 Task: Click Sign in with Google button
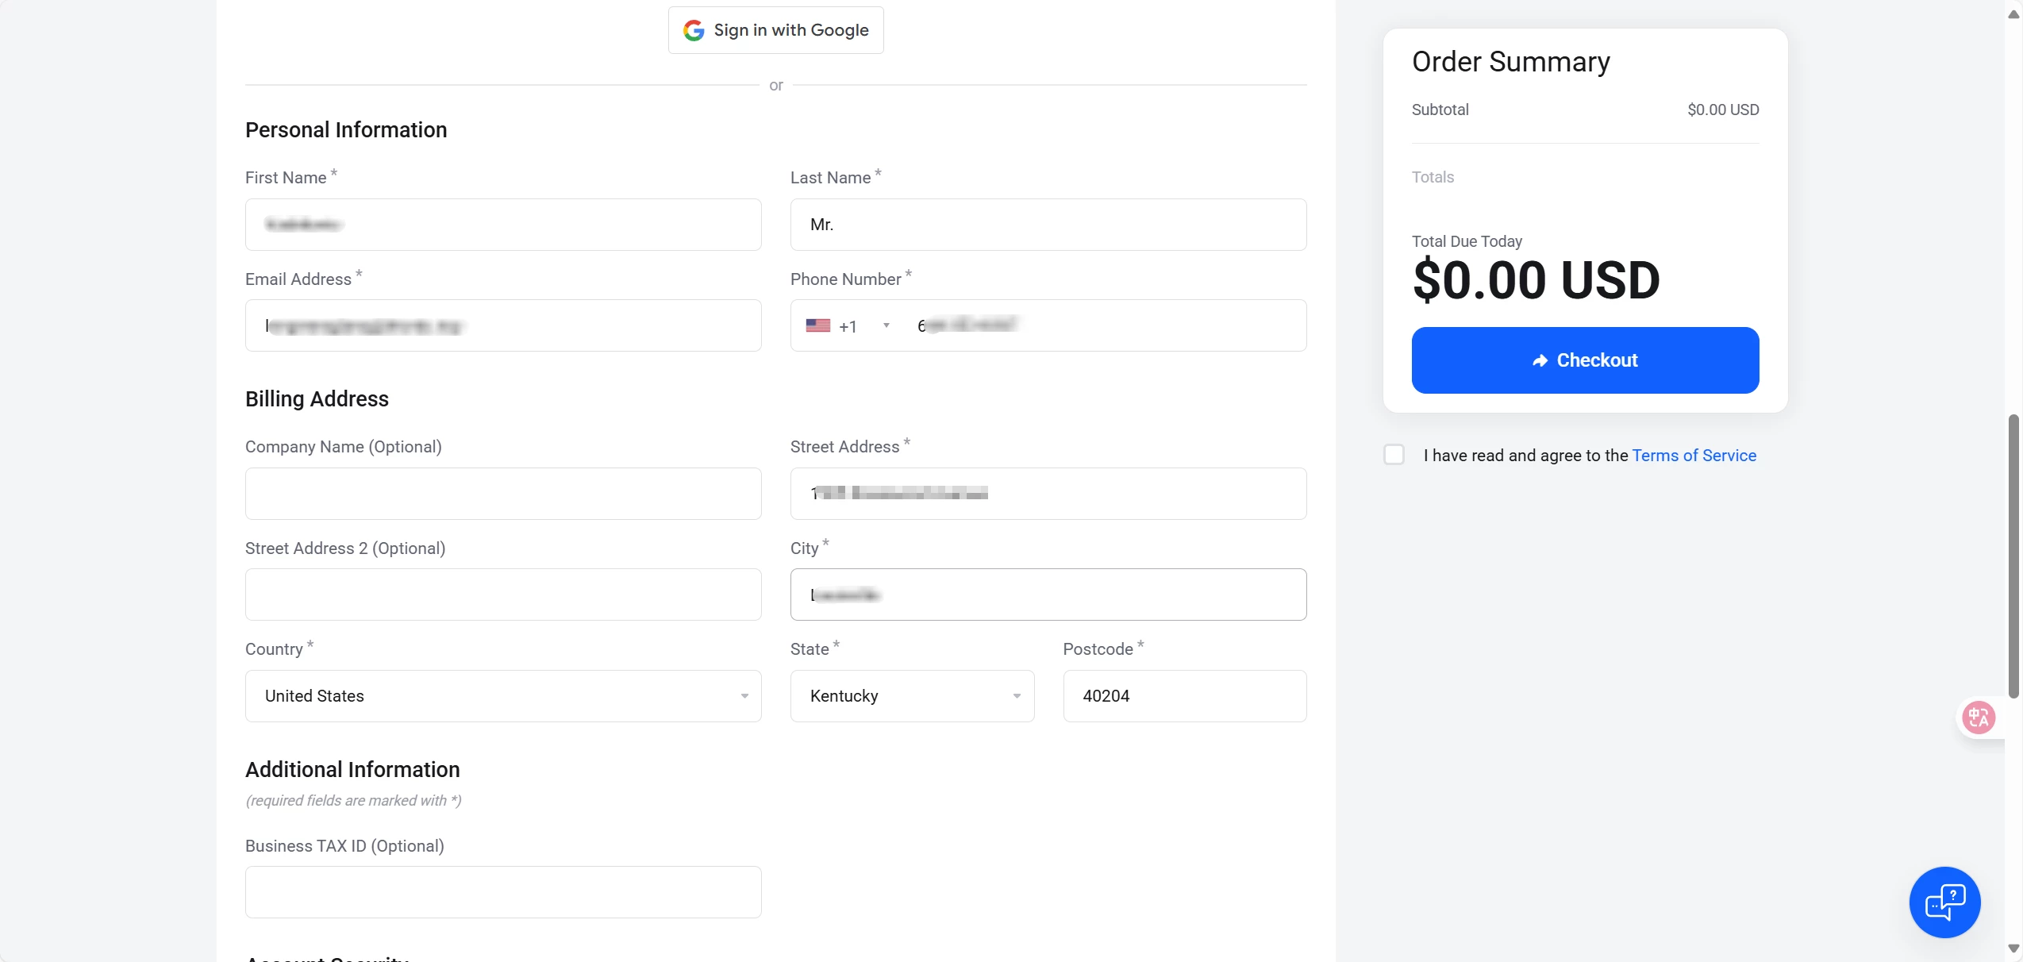(x=775, y=30)
